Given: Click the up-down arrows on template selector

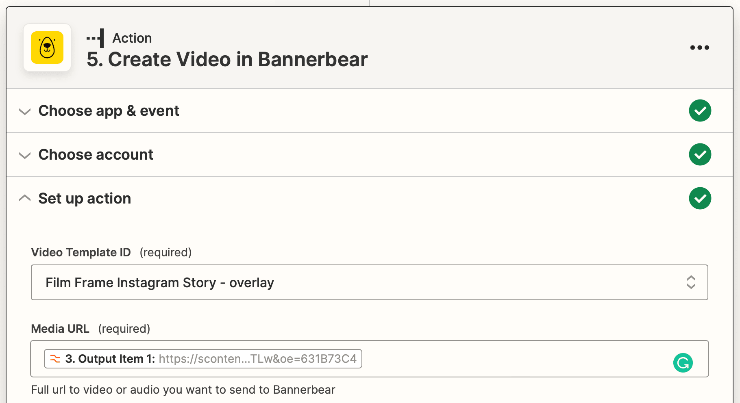Looking at the screenshot, I should coord(691,282).
